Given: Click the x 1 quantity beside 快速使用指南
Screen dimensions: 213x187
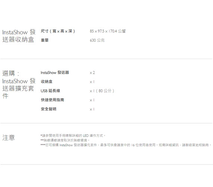Looking at the screenshot, I should (92, 100).
